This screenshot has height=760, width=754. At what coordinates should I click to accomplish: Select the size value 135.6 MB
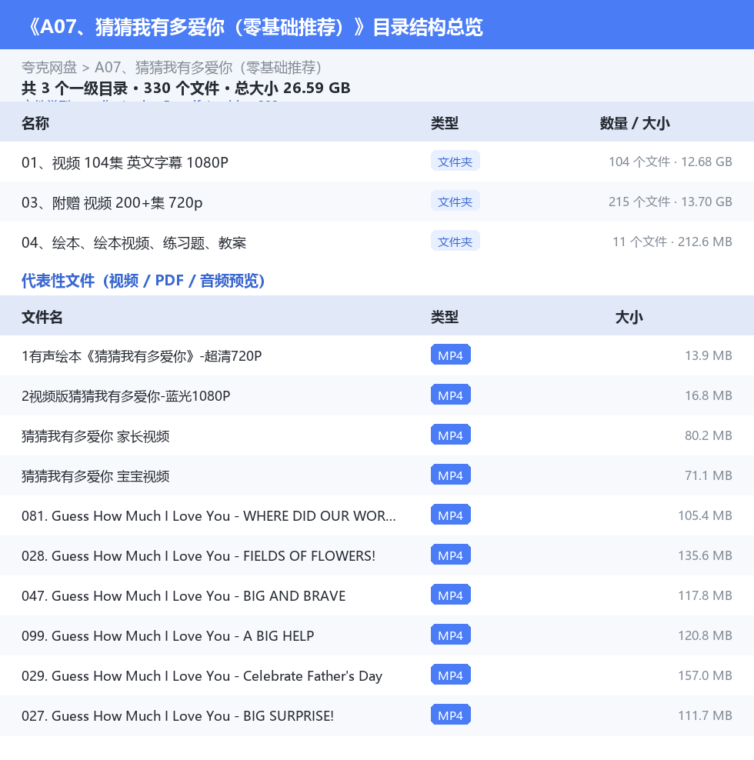705,555
